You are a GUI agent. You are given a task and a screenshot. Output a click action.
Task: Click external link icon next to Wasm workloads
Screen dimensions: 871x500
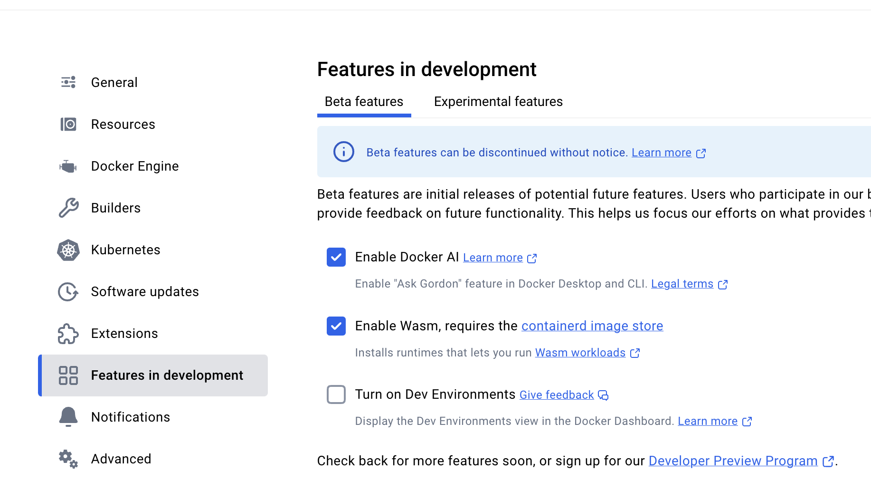point(635,353)
